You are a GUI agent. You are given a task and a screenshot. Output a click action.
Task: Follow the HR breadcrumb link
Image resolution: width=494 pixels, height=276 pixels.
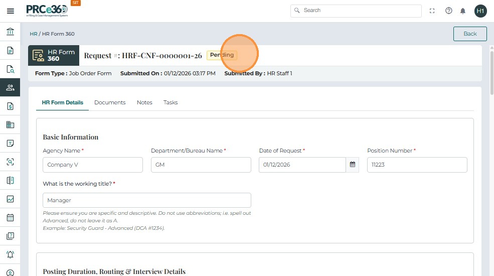34,34
